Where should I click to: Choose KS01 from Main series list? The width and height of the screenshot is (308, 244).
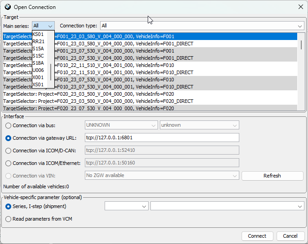click(40, 34)
